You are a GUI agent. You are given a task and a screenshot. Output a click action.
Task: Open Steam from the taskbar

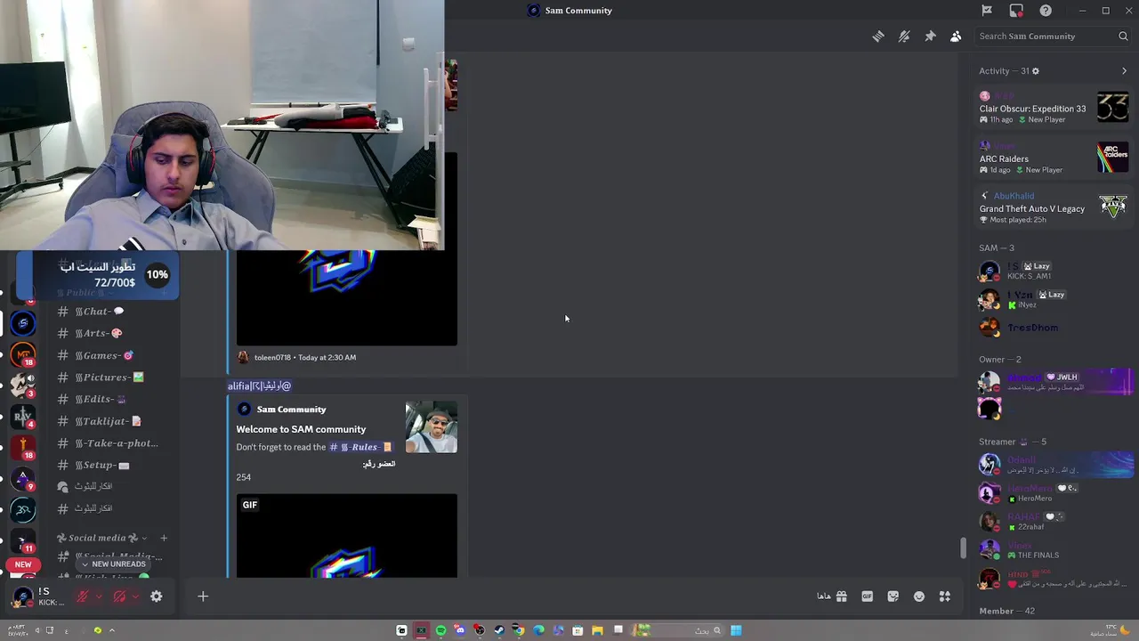[x=499, y=630]
